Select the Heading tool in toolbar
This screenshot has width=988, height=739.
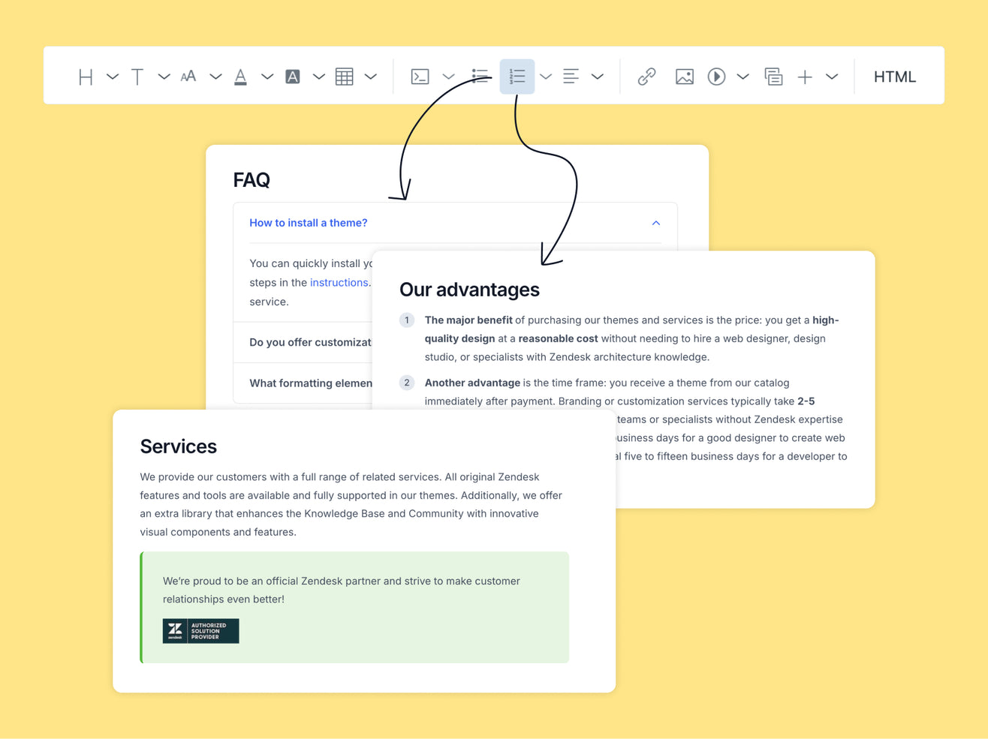[x=85, y=76]
